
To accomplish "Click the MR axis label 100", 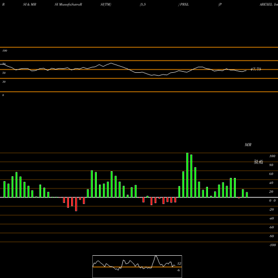I will [272, 156].
